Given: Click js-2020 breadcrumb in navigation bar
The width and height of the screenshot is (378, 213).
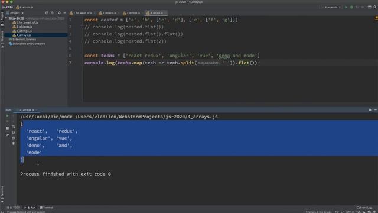Looking at the screenshot, I should 8,7.
